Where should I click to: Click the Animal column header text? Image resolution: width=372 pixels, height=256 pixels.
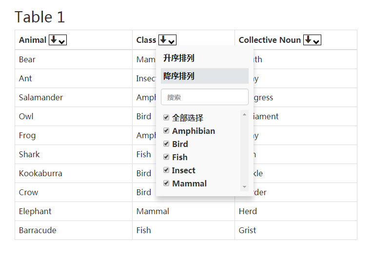(x=33, y=40)
